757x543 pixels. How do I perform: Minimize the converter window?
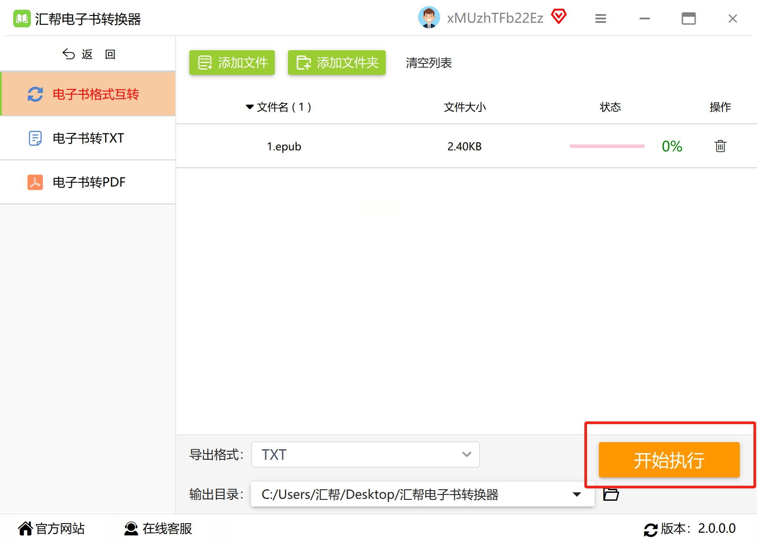point(645,18)
